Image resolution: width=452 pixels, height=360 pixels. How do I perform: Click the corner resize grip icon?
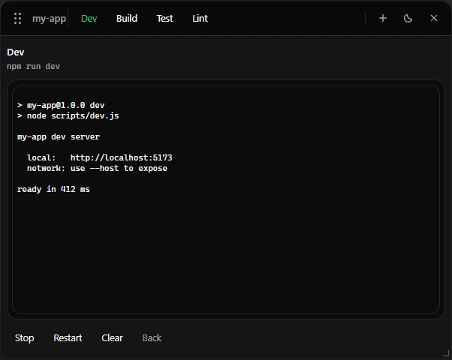coord(446,353)
